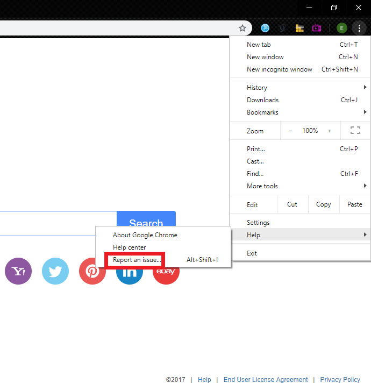
Task: Open About Google Chrome
Action: pyautogui.click(x=163, y=235)
